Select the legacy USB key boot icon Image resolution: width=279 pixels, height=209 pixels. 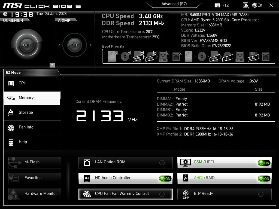point(240,56)
